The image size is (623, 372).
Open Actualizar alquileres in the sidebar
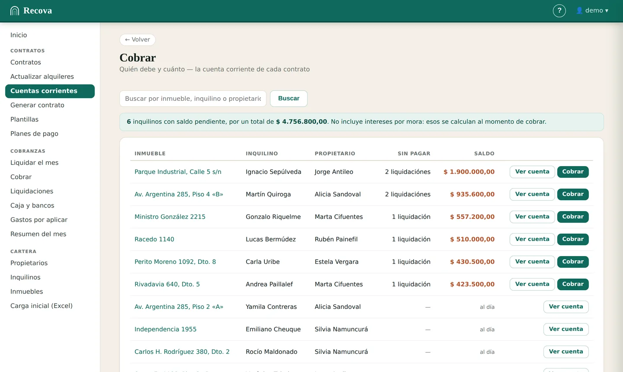click(x=50, y=77)
